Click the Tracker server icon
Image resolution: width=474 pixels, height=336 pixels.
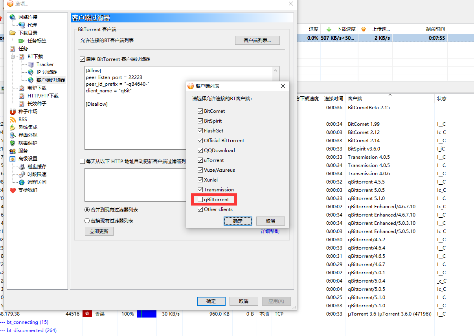click(x=31, y=64)
